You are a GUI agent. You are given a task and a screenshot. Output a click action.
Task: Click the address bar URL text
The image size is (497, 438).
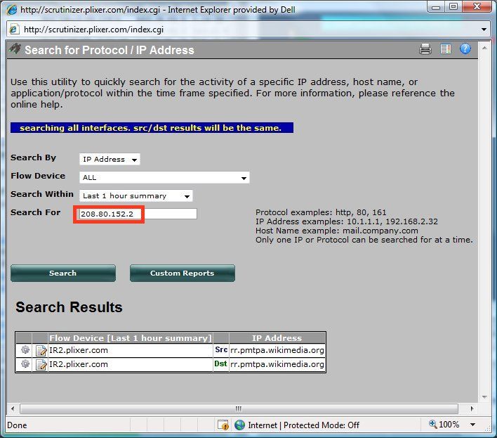click(x=94, y=30)
